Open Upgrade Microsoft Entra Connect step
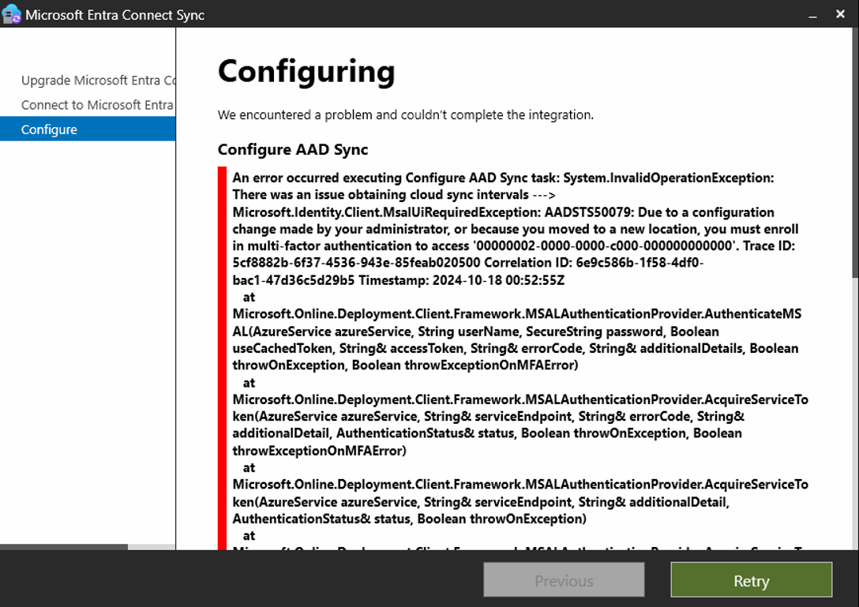 point(98,80)
